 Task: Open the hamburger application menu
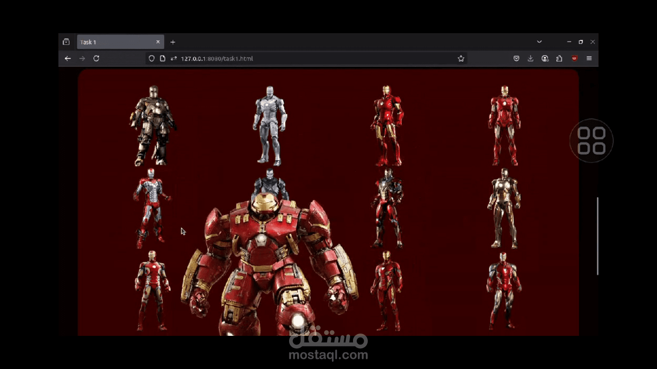click(x=589, y=59)
